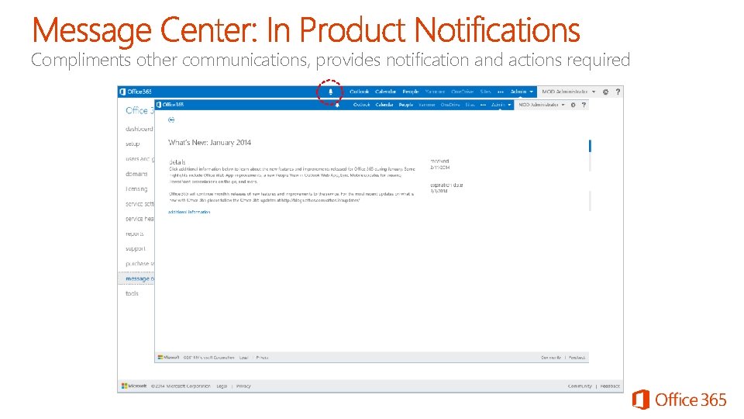Click Legal in the back window footer
744x419 pixels.
pos(222,386)
